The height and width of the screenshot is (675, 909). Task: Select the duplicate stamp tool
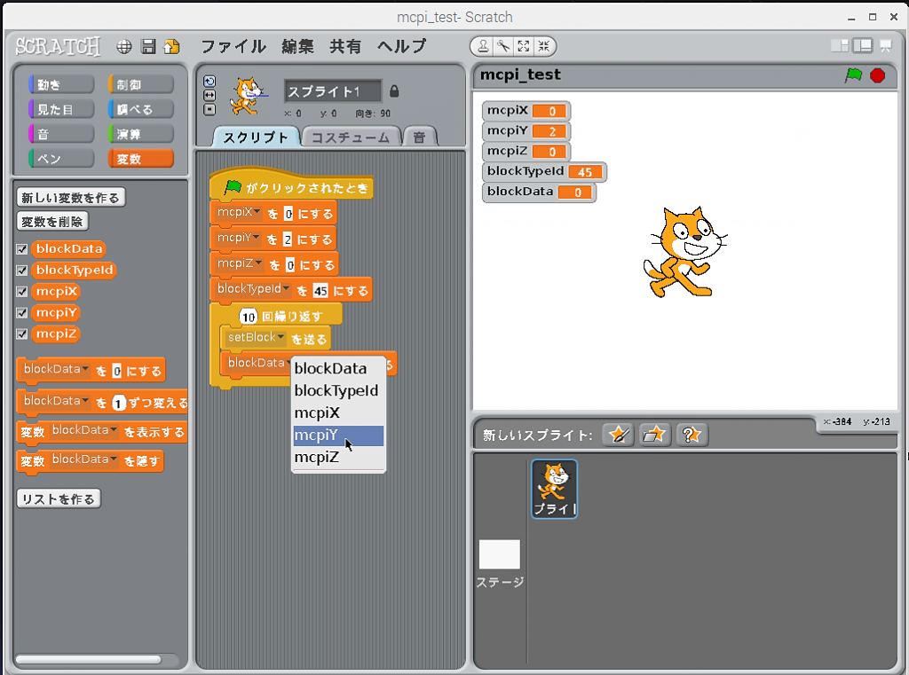point(483,46)
